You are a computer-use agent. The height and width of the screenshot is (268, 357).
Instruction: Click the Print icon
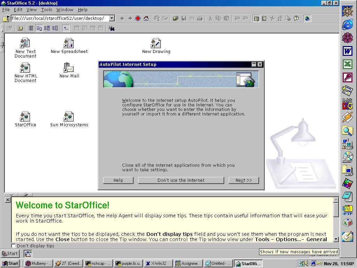(200, 18)
